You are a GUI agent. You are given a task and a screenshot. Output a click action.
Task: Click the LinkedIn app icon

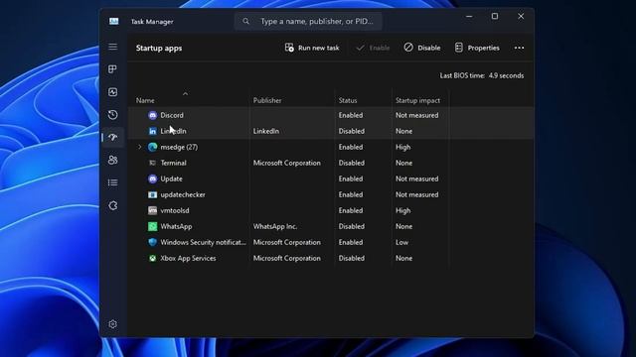pos(152,131)
